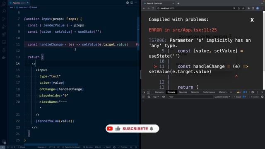The height and width of the screenshot is (149, 265).
Task: Switch to the Performance tab in DevTools
Action: click(209, 92)
